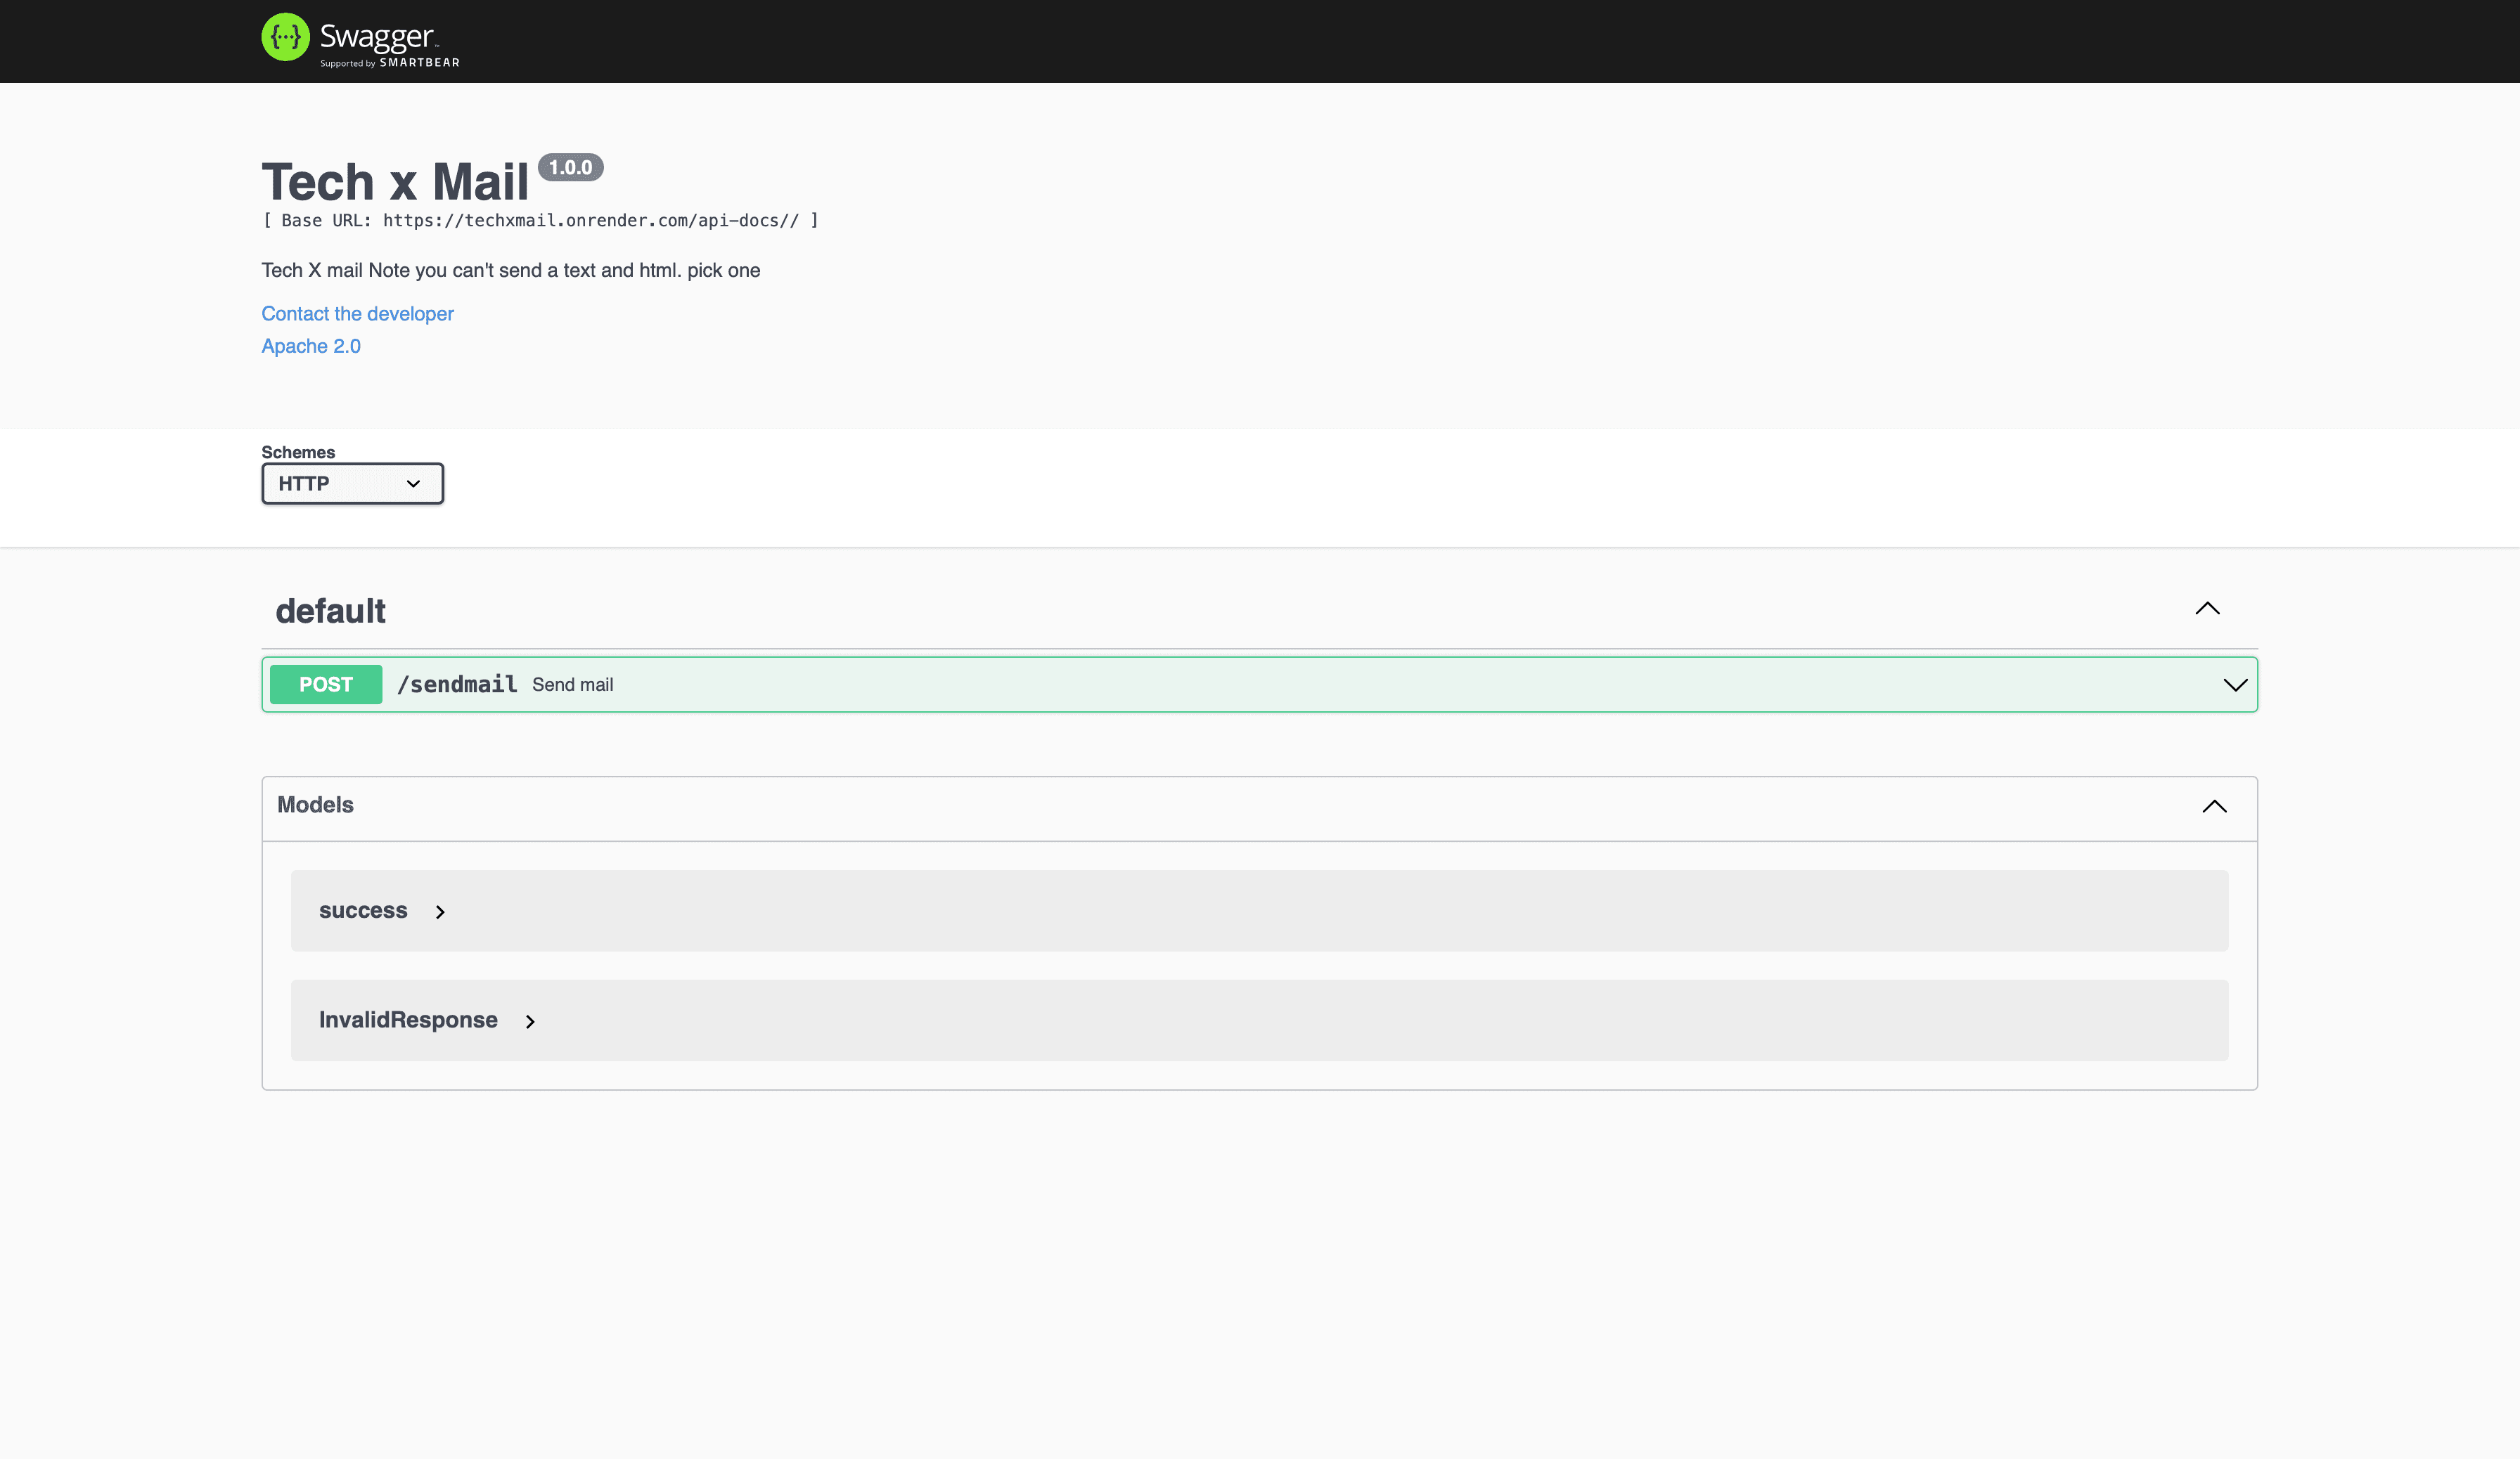Image resolution: width=2520 pixels, height=1459 pixels.
Task: Select the Base URL text
Action: coord(540,221)
